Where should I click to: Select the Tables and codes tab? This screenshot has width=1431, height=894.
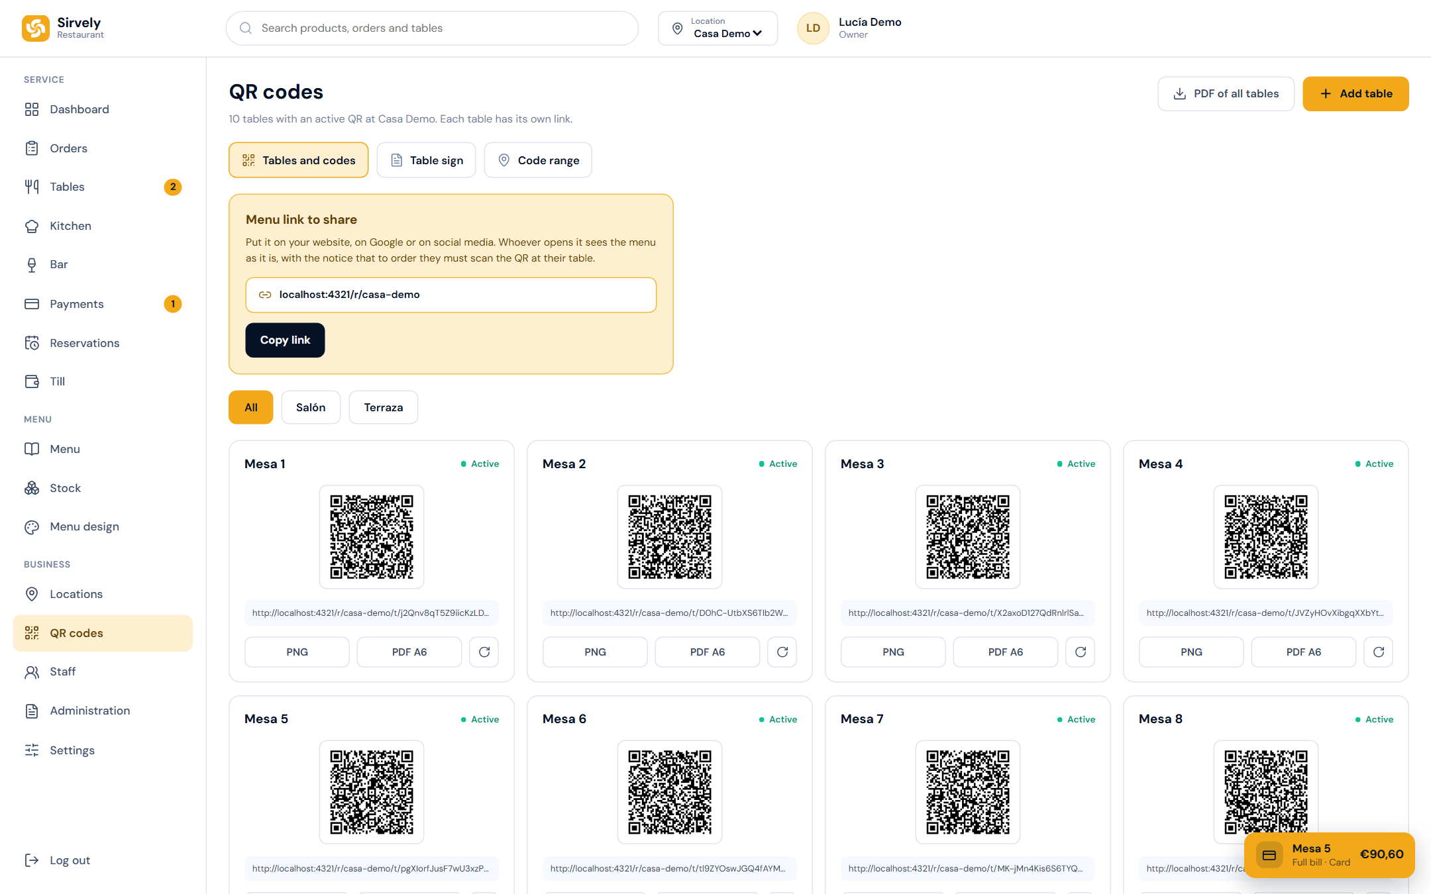[x=299, y=160]
